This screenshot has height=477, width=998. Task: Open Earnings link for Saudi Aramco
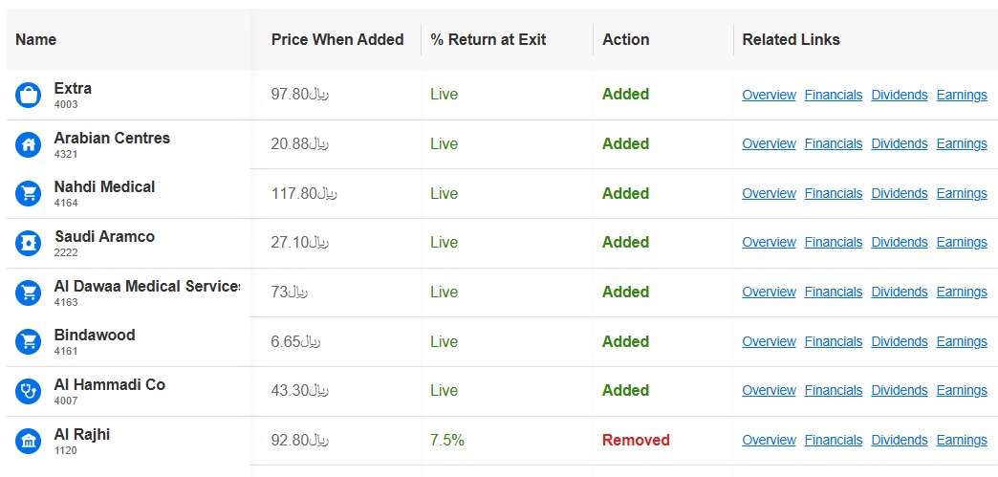962,243
